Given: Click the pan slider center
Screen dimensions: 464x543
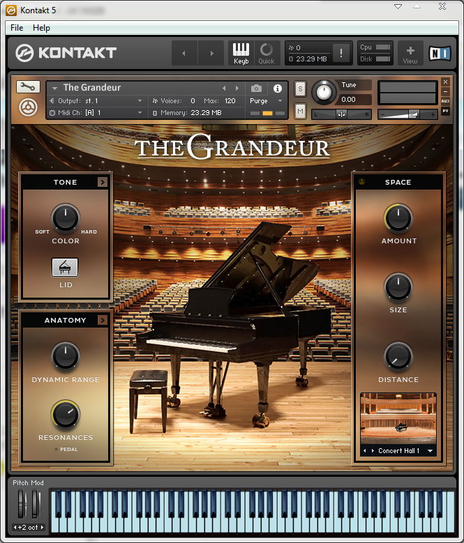Looking at the screenshot, I should point(341,114).
